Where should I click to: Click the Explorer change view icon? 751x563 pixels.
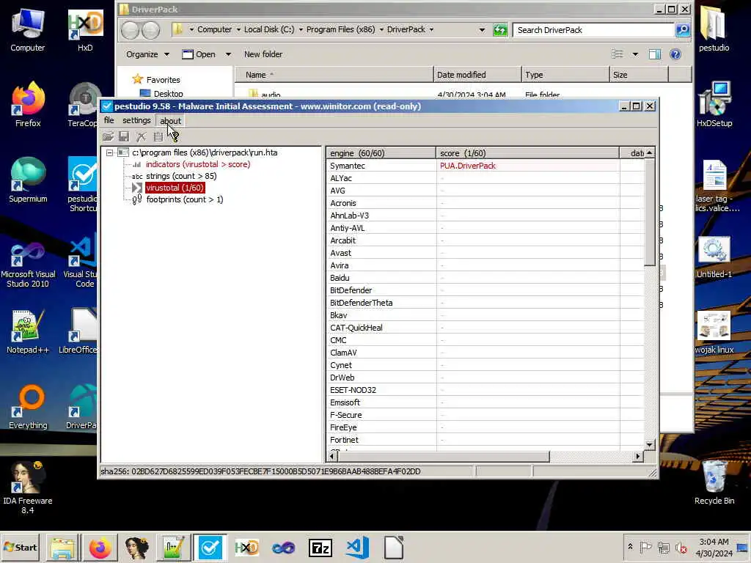point(618,54)
